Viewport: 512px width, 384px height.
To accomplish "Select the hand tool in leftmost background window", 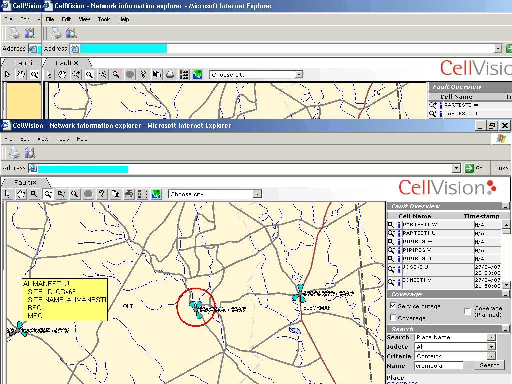I will 21,75.
